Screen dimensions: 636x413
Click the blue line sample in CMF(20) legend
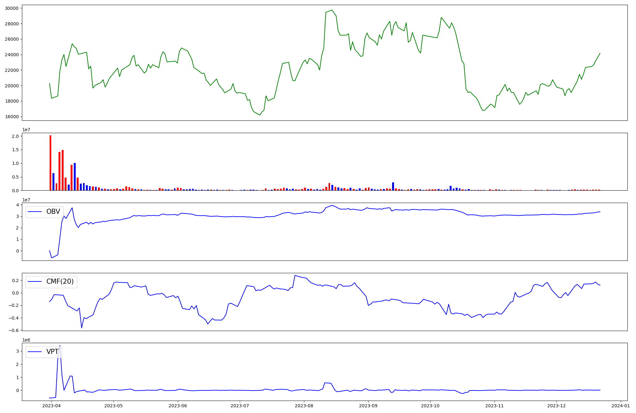[x=35, y=281]
